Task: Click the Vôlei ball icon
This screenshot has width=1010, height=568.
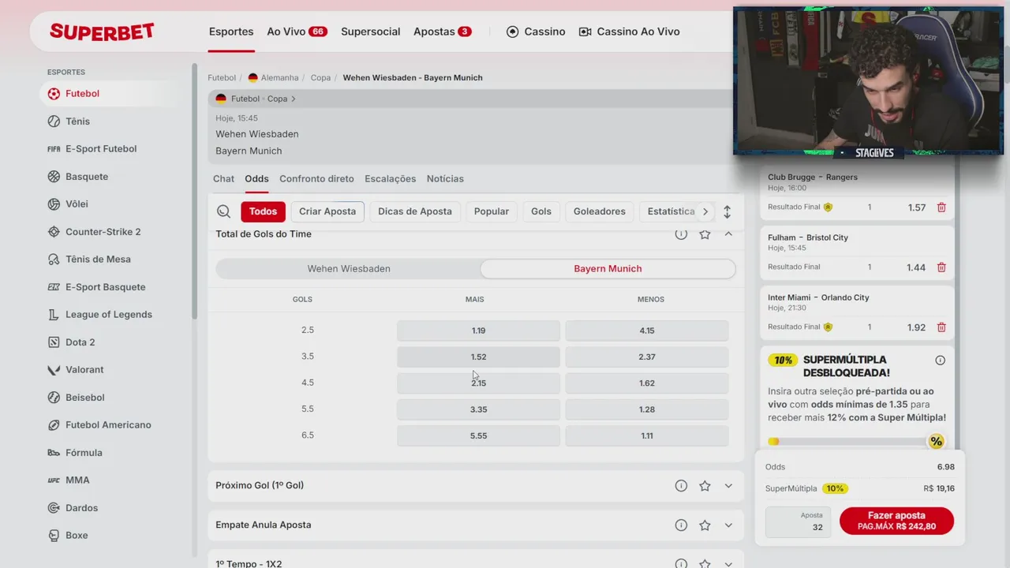Action: [54, 204]
